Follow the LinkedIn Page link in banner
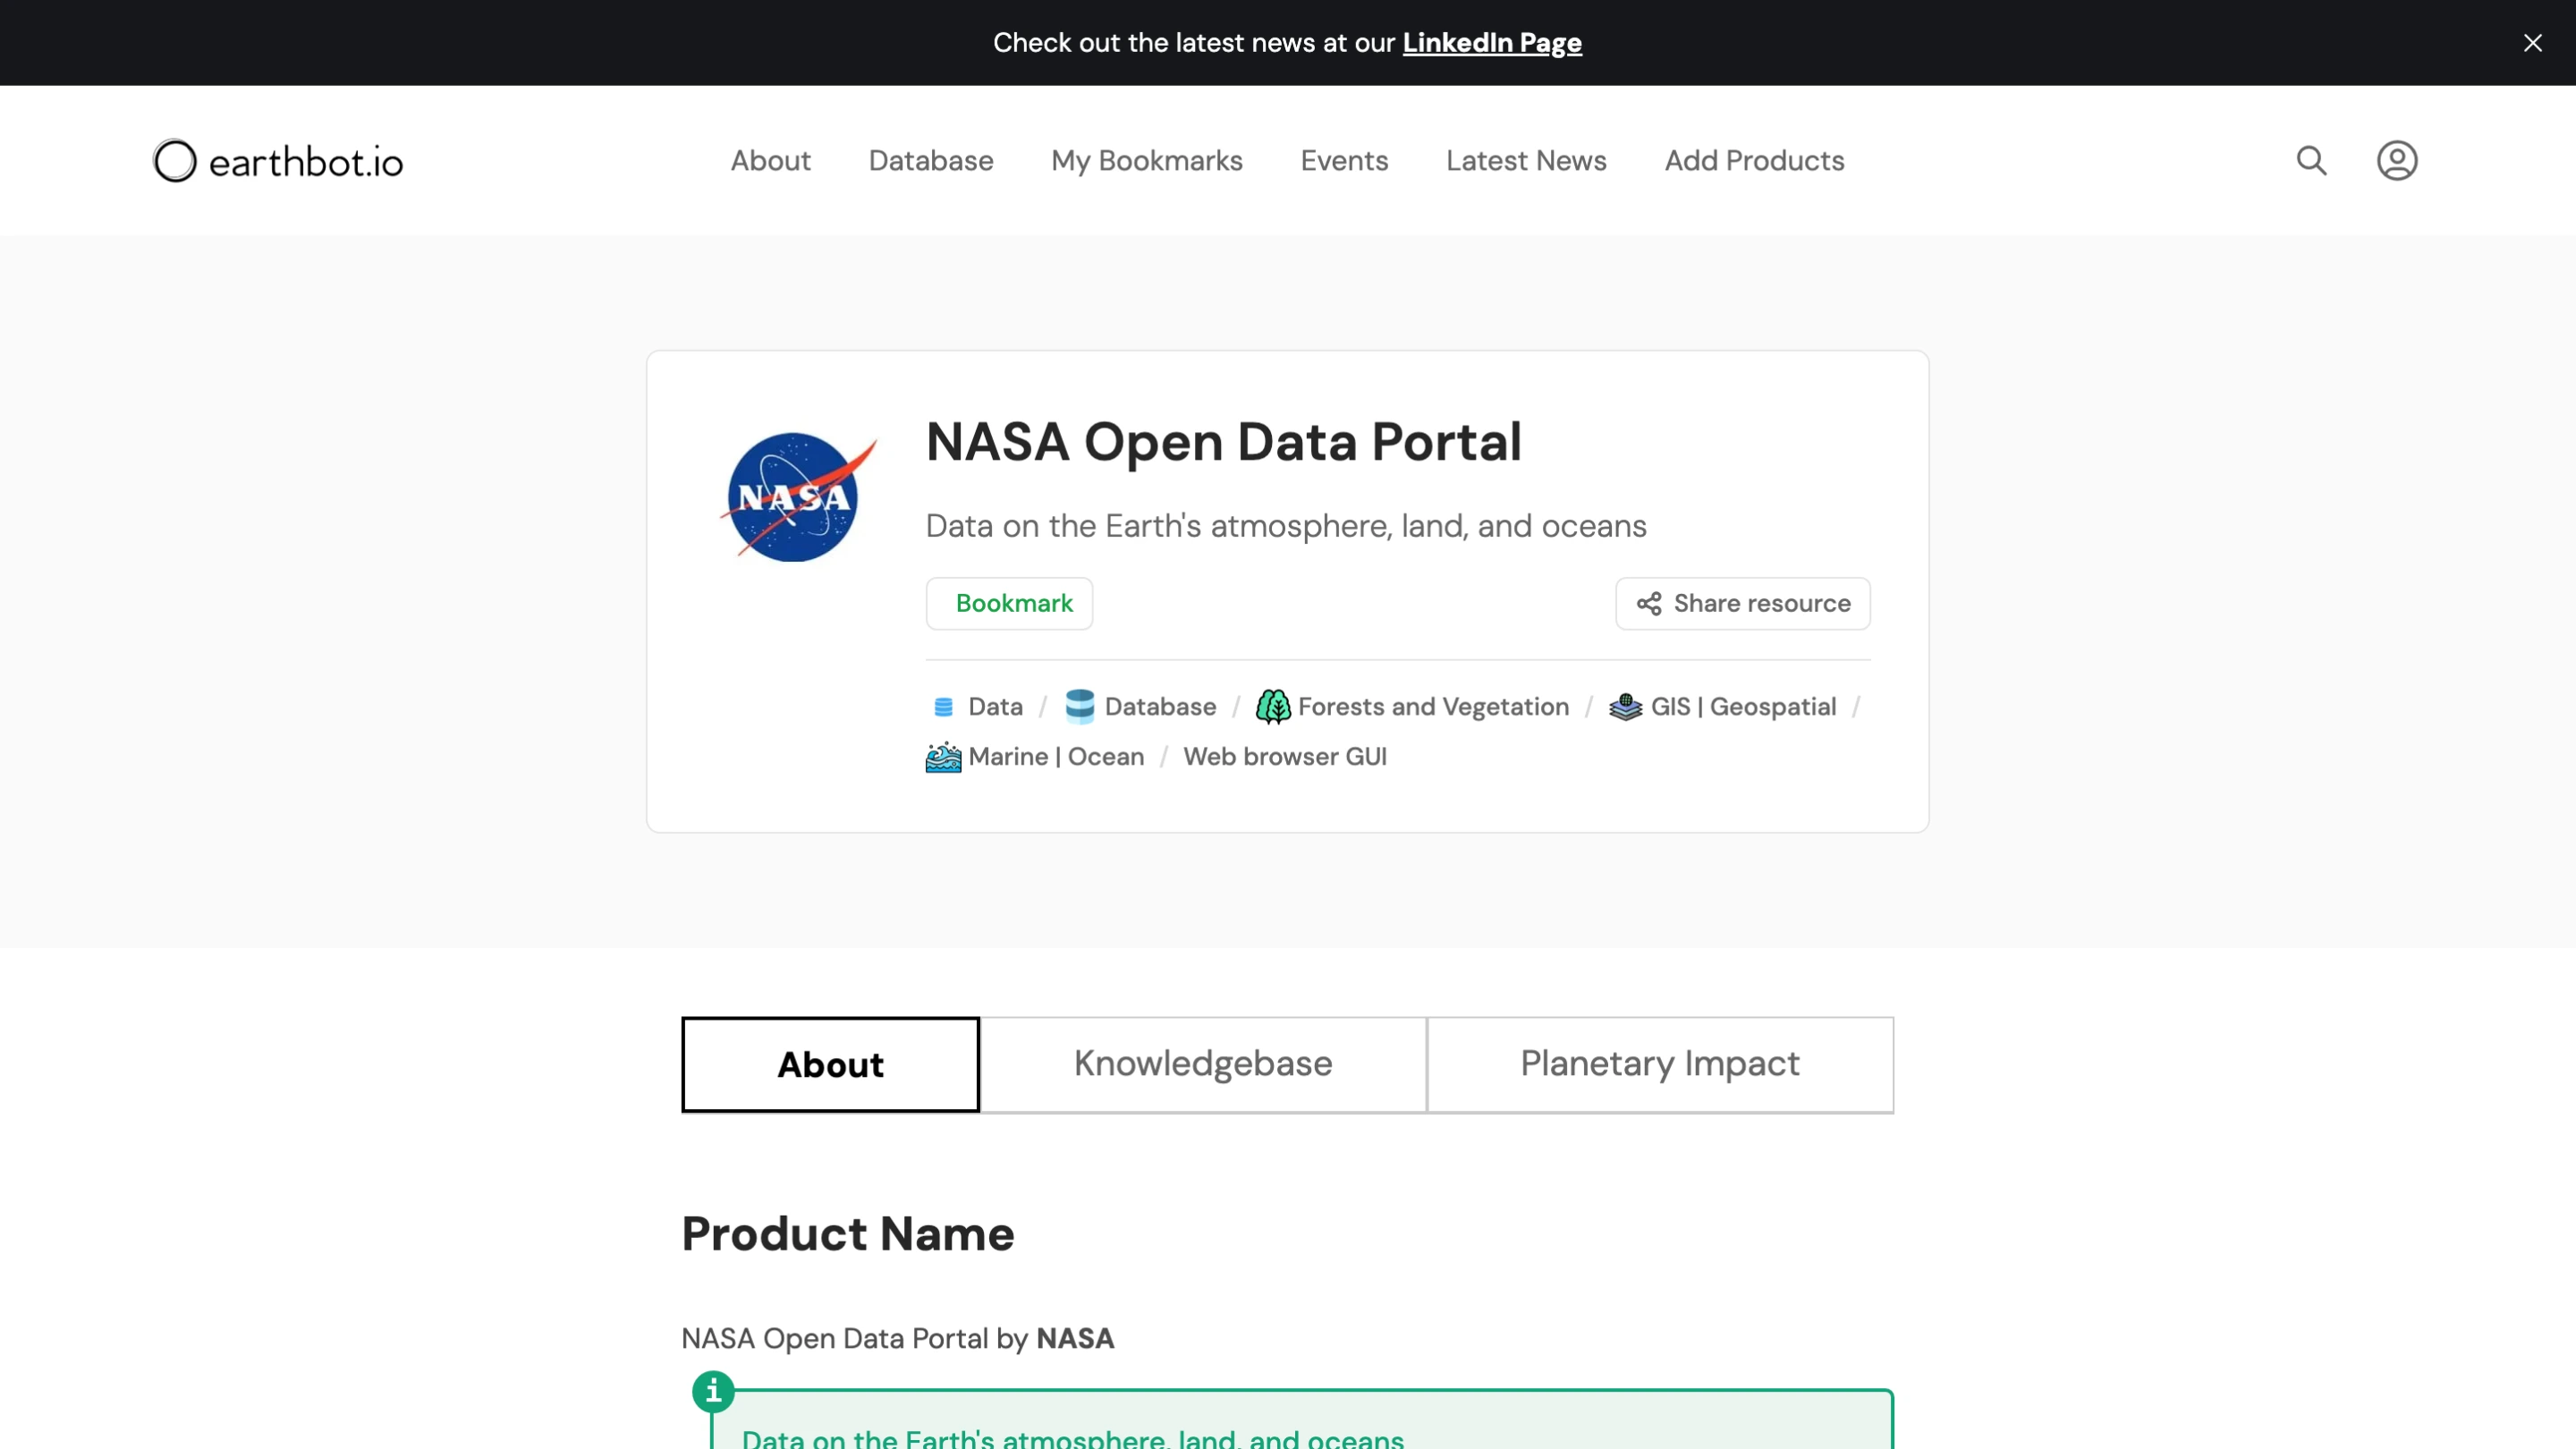This screenshot has width=2576, height=1449. pyautogui.click(x=1492, y=43)
